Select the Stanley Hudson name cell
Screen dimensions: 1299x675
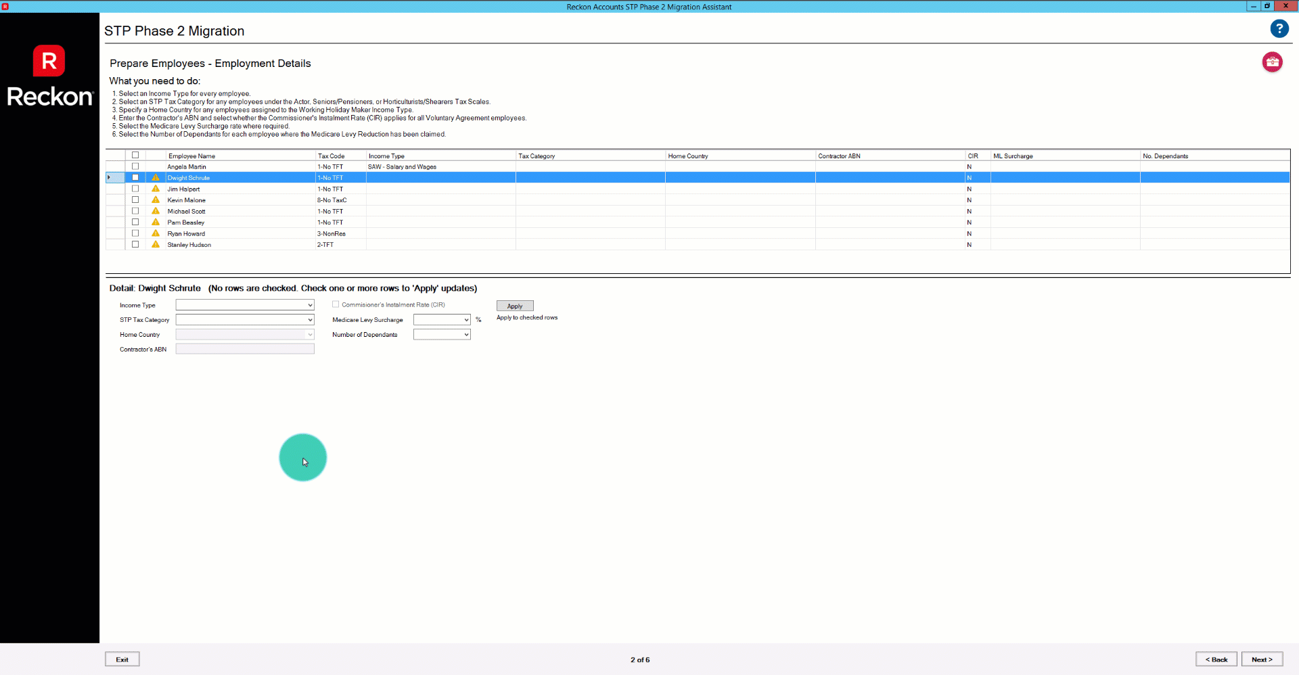[x=240, y=245]
